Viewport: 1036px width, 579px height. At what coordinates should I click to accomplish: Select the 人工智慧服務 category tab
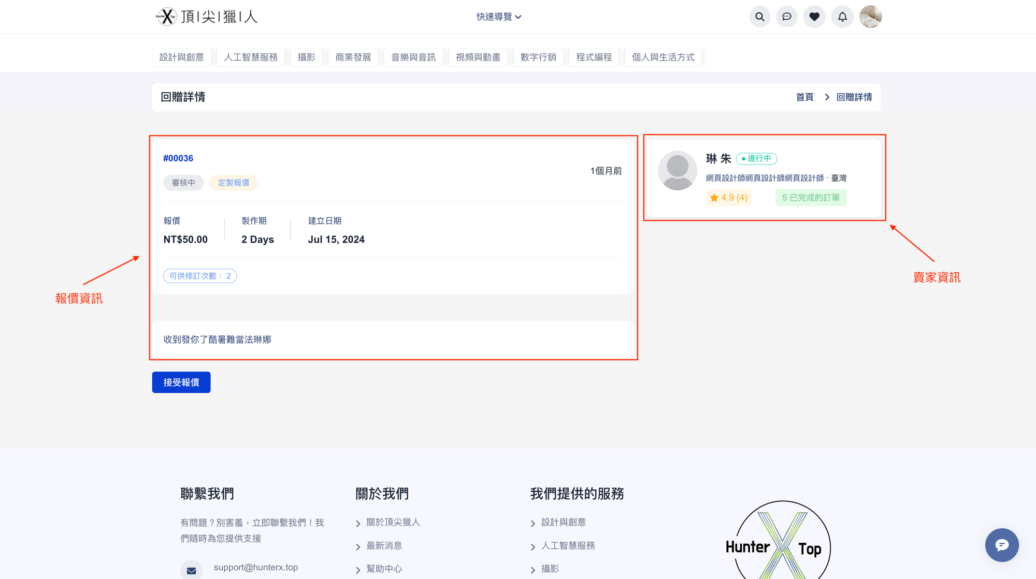click(251, 57)
